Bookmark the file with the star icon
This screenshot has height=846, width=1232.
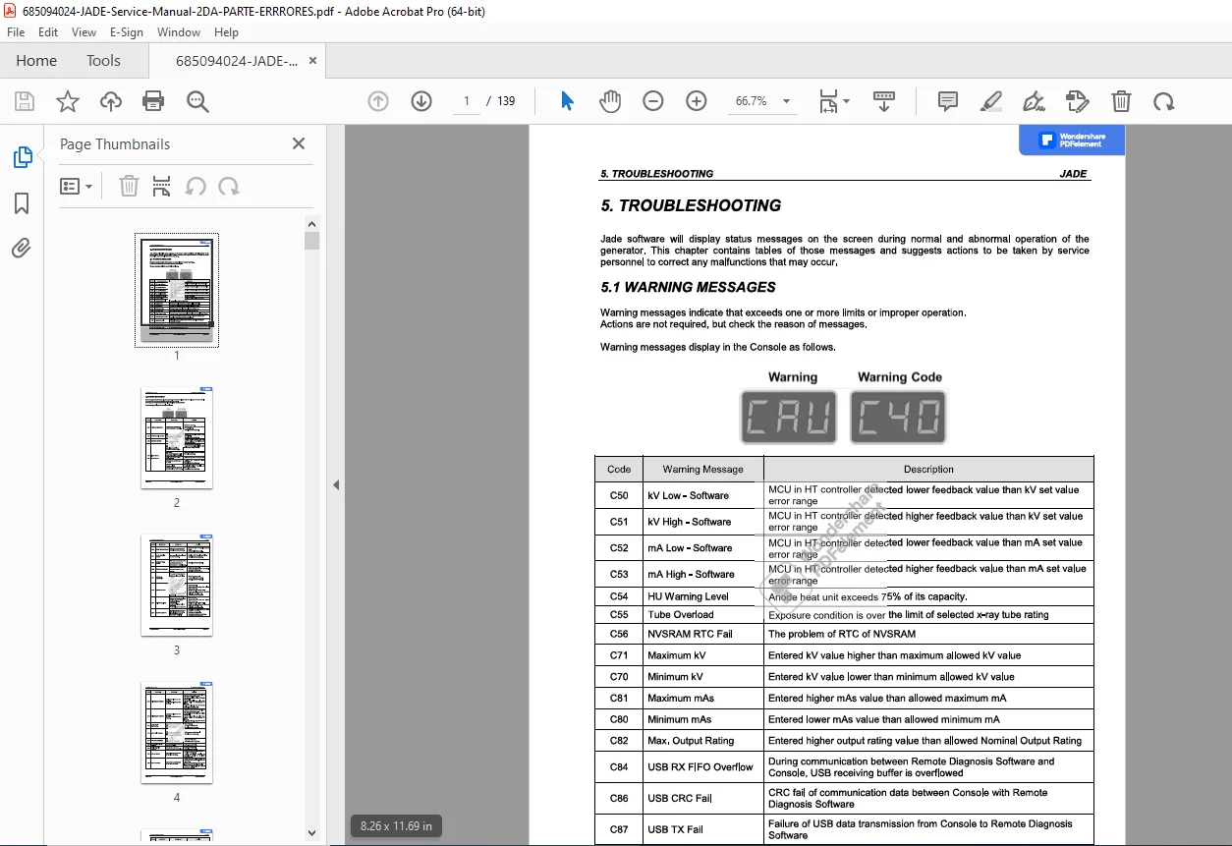(68, 101)
